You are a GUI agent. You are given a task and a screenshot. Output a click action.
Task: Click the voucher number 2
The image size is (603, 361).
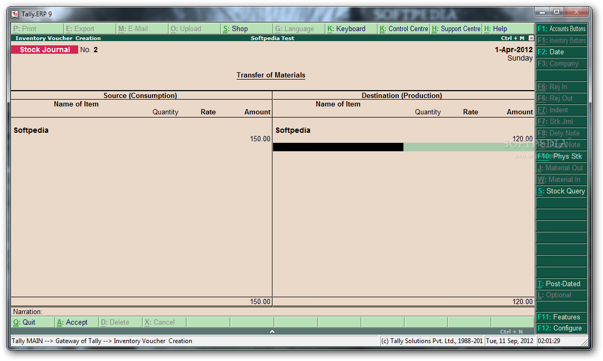96,50
